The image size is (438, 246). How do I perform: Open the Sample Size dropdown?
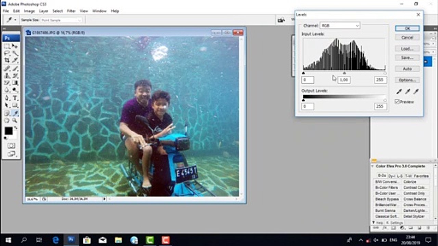coord(61,20)
